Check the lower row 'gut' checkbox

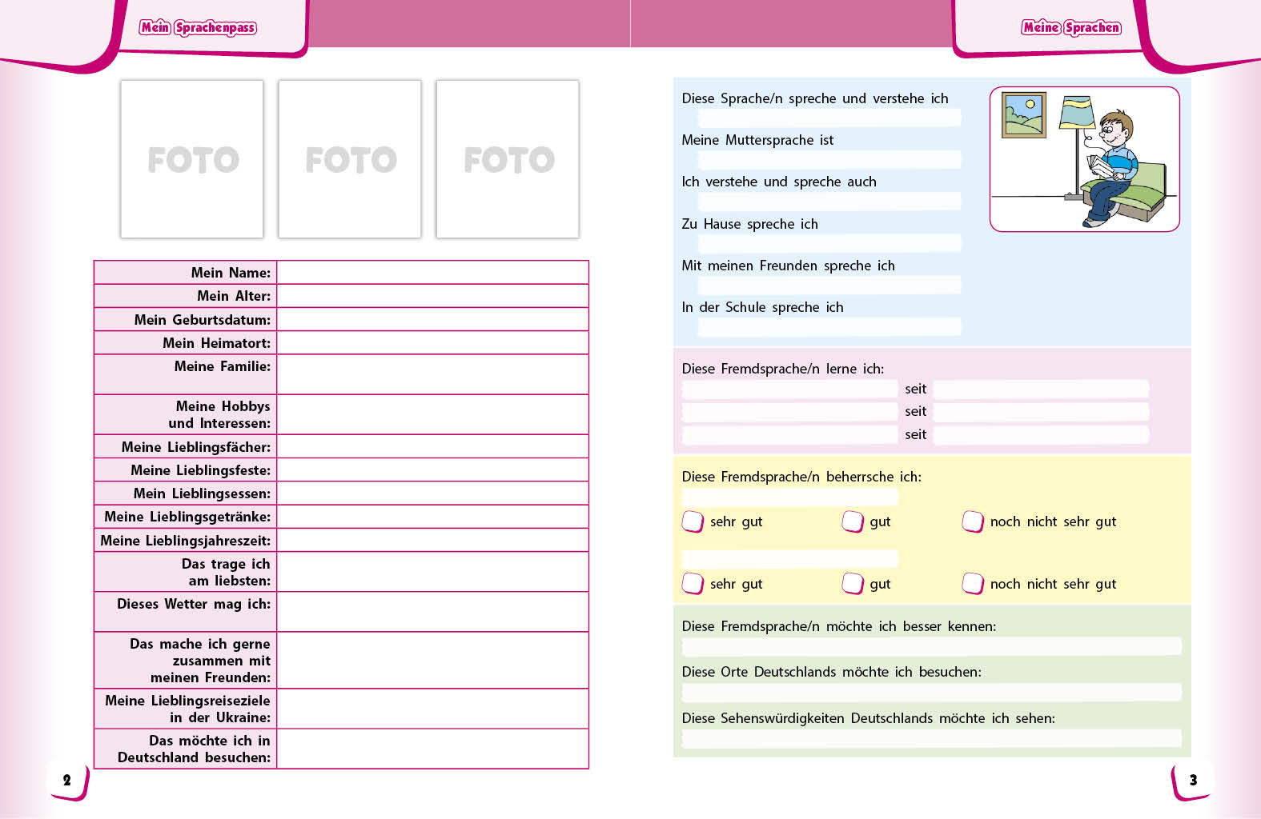click(853, 584)
